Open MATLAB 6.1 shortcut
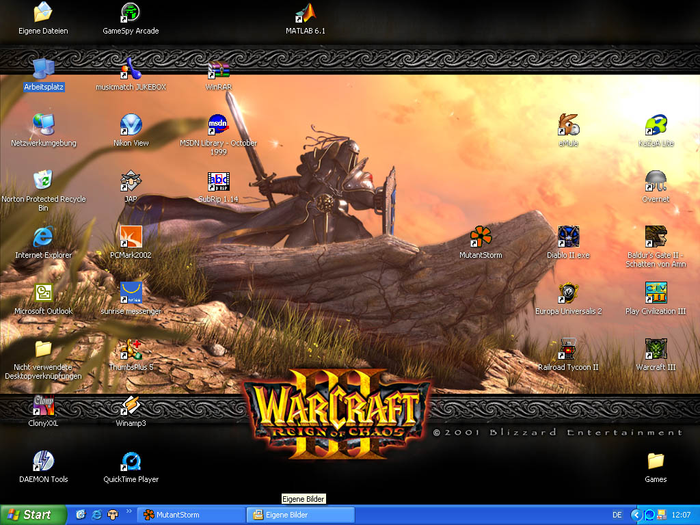Viewport: 700px width, 525px height. click(306, 12)
